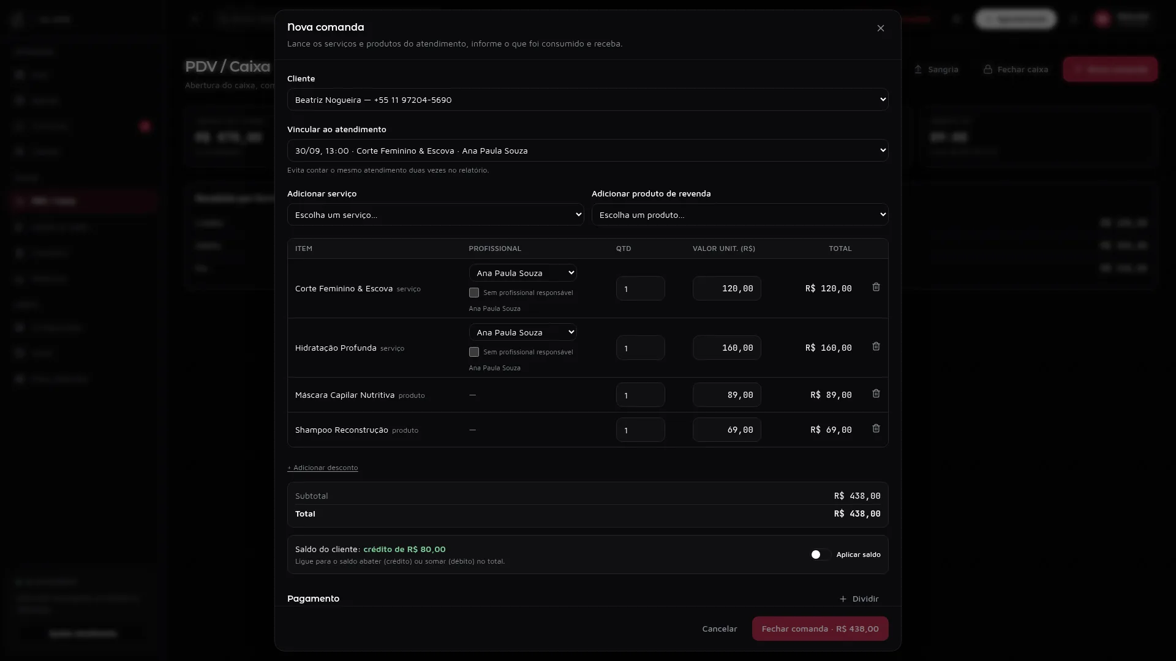Viewport: 1176px width, 661px height.
Task: Delete the Corte Feminino & Escova row
Action: click(876, 287)
